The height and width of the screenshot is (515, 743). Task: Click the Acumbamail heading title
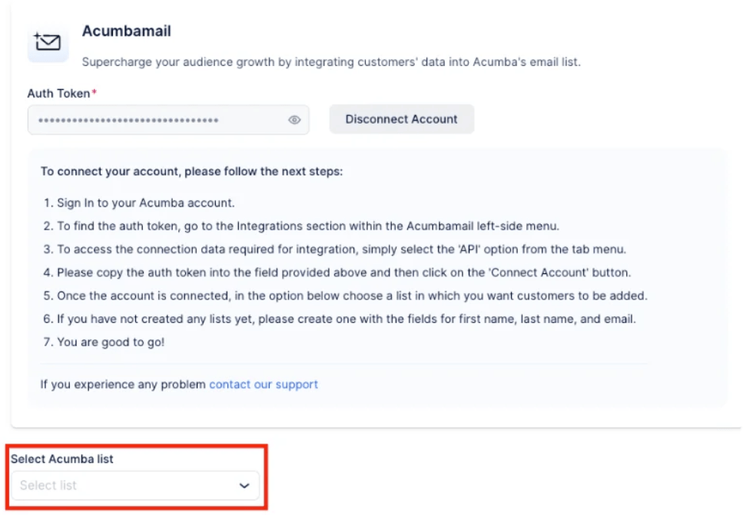point(127,31)
